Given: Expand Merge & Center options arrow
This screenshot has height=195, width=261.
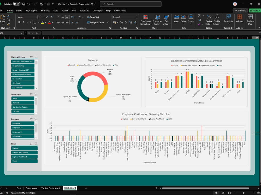Looking at the screenshot, I should 108,22.
